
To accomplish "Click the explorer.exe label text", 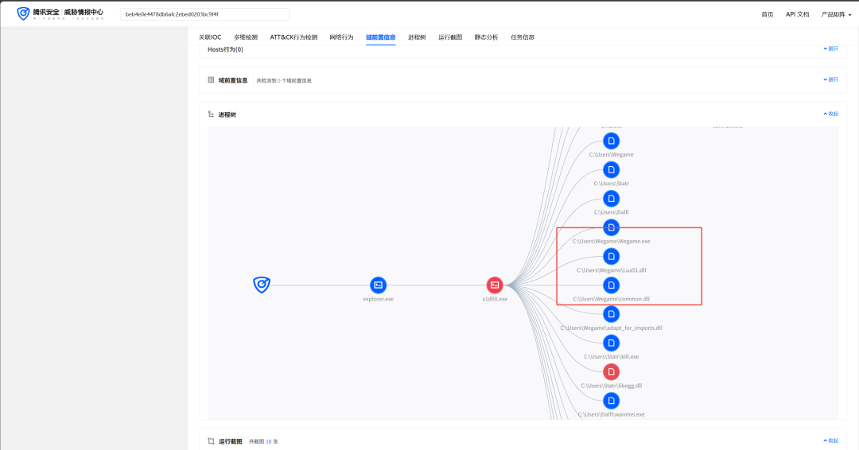I will click(378, 300).
